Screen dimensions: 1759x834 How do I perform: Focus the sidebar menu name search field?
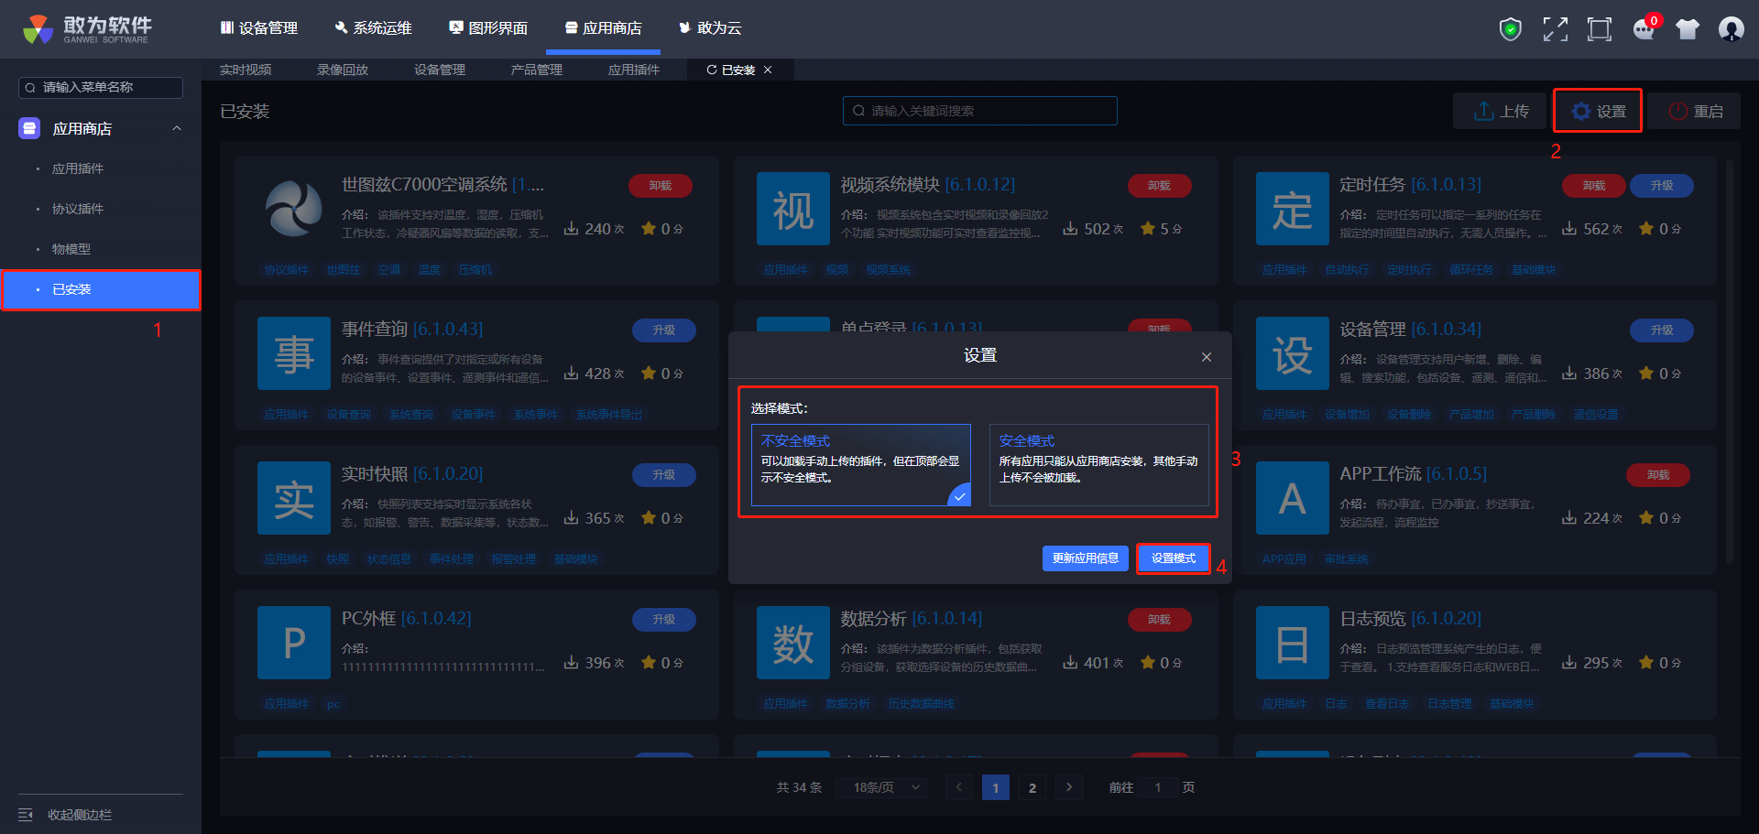tap(101, 87)
